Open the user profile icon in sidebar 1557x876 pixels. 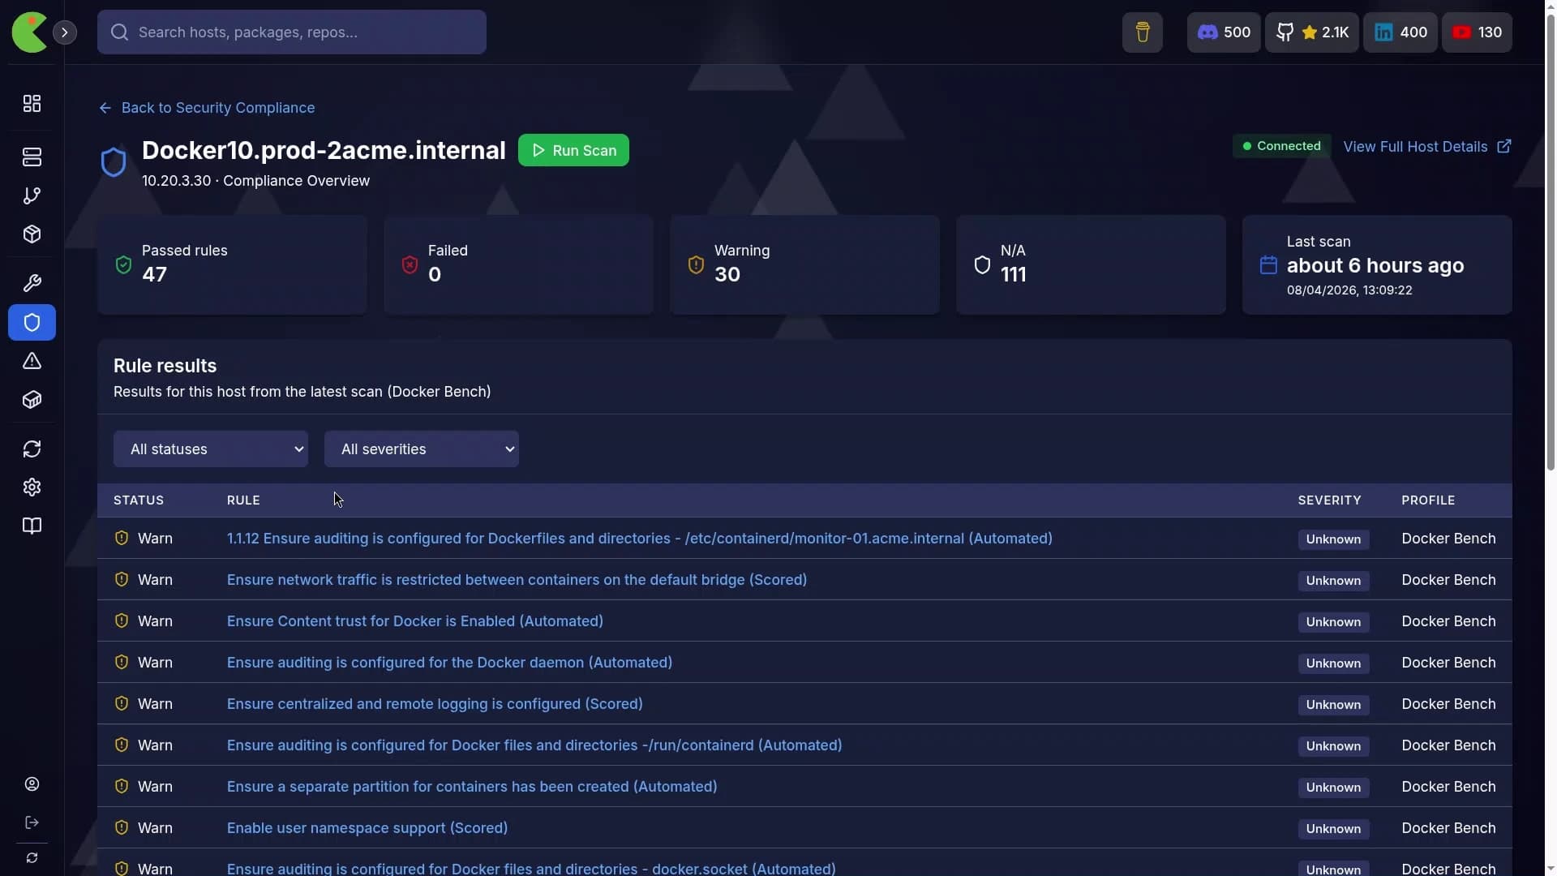[x=32, y=784]
